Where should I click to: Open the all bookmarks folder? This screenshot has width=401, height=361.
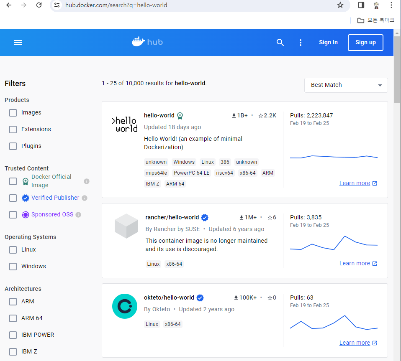375,20
